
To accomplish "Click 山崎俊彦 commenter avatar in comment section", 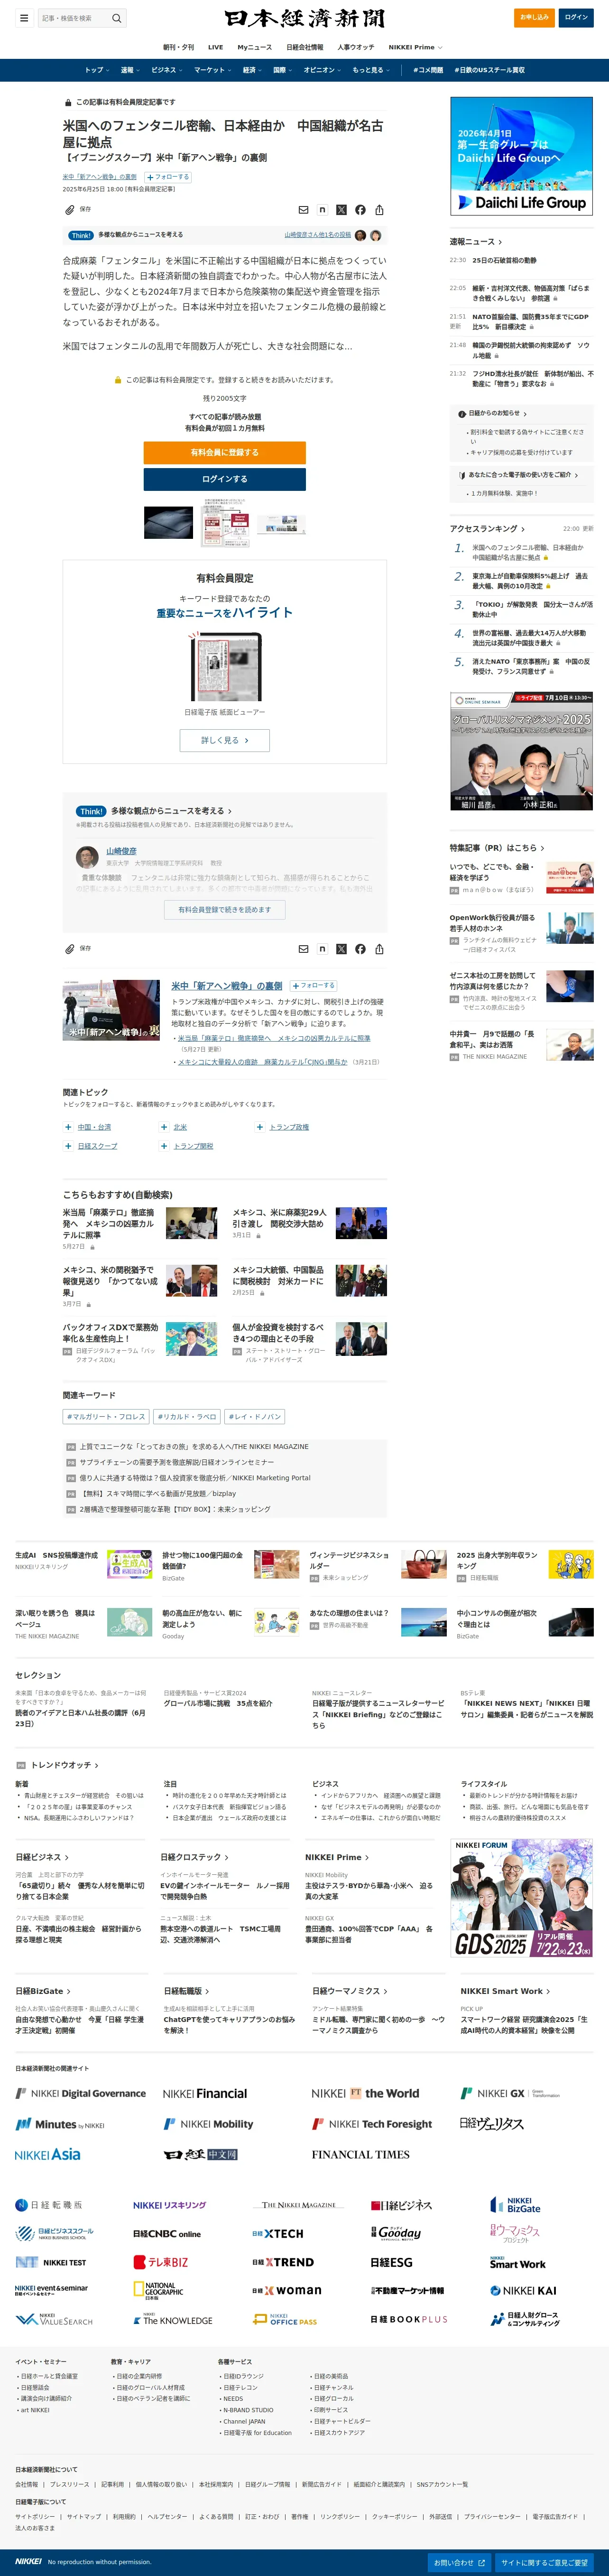I will [x=87, y=856].
